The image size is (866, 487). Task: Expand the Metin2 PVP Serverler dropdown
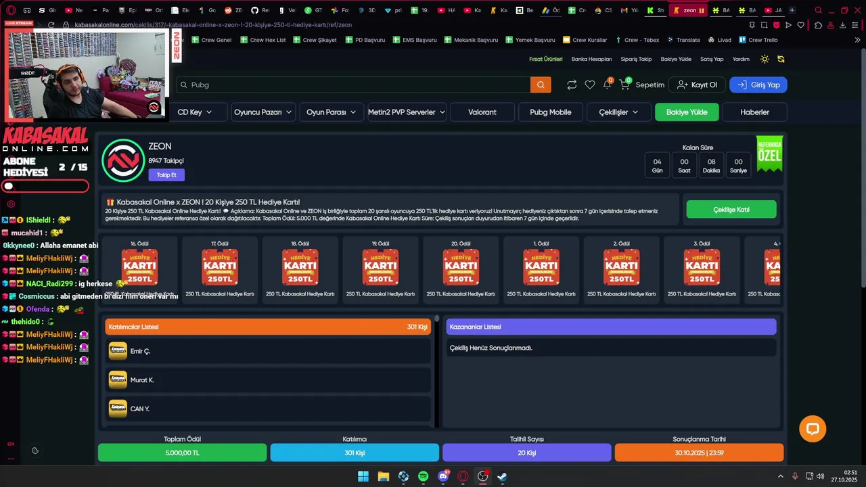407,112
